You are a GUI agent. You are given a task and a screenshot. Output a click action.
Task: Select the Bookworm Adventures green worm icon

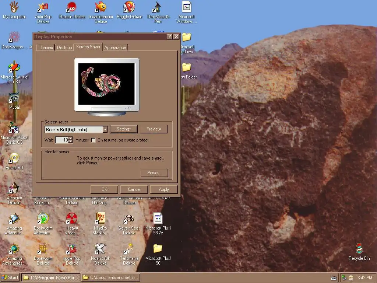pyautogui.click(x=43, y=219)
